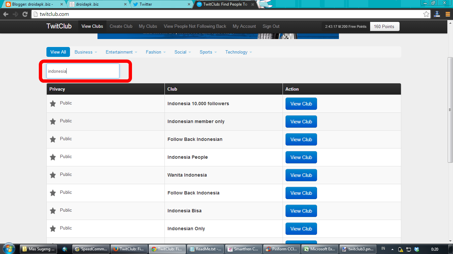Expand the Social category dropdown
453x254 pixels.
183,52
